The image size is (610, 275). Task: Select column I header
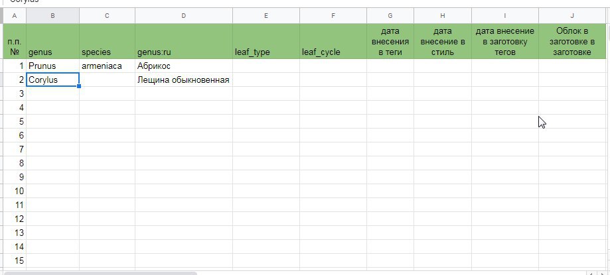(505, 15)
